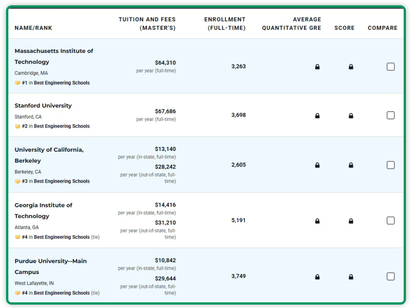The image size is (412, 308).
Task: Click the Score lock icon for Georgia Tech
Action: tap(351, 221)
